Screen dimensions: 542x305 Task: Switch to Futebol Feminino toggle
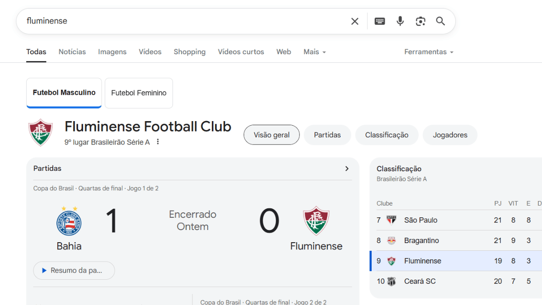139,93
